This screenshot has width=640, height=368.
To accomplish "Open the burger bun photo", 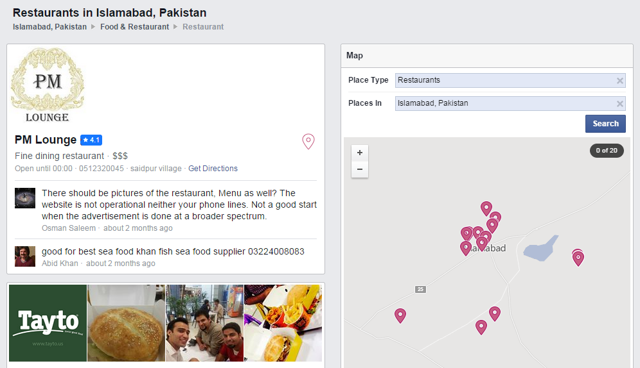I will pyautogui.click(x=127, y=323).
